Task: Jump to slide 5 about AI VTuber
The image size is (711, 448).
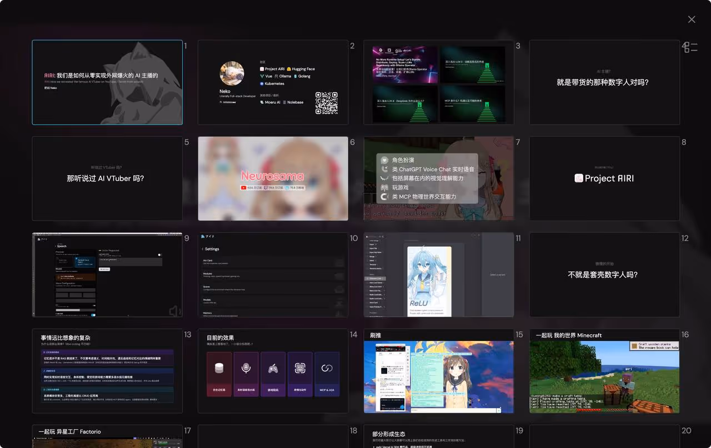Action: [x=107, y=179]
